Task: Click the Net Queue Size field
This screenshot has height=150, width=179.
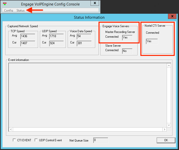Action: click(101, 140)
